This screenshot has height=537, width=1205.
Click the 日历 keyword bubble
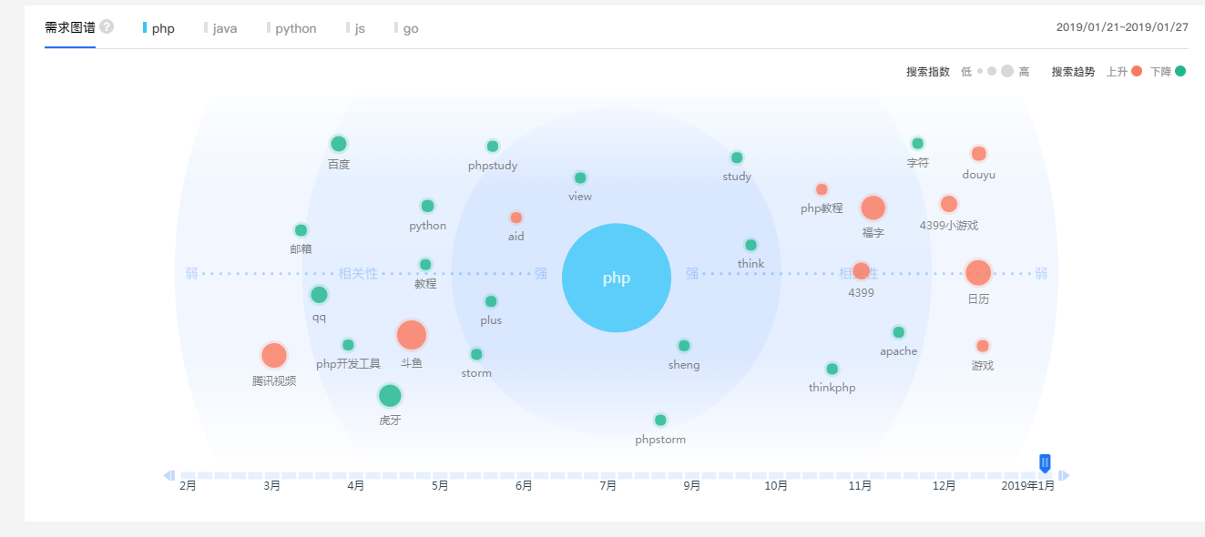click(x=977, y=273)
